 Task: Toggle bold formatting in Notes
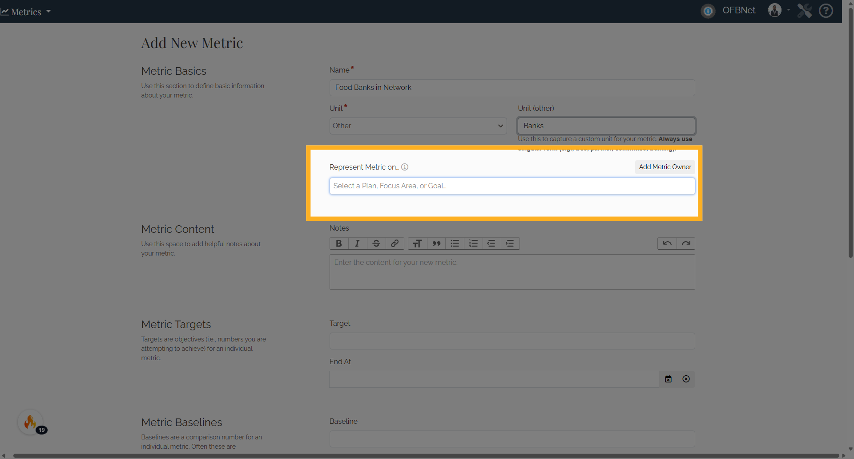click(339, 244)
